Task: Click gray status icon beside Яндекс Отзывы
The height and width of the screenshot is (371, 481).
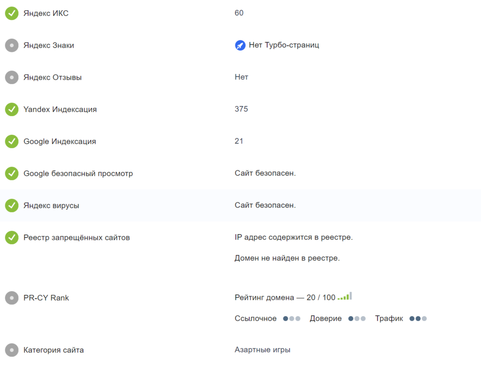Action: coord(12,77)
